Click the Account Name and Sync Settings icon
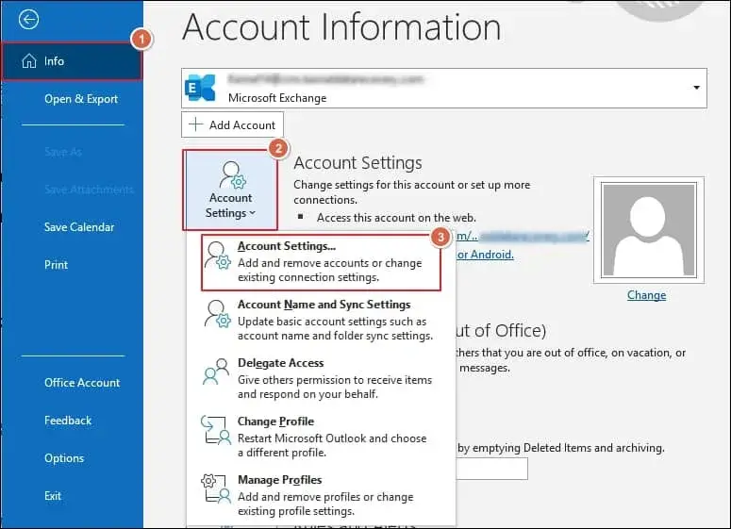 click(x=217, y=314)
